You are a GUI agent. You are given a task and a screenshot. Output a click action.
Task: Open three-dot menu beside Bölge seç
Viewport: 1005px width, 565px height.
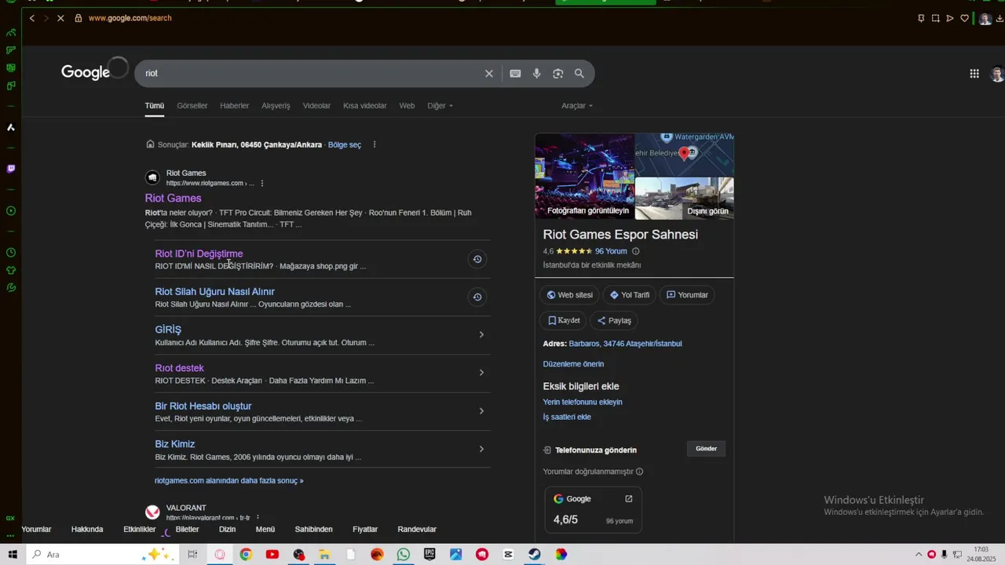pyautogui.click(x=375, y=144)
